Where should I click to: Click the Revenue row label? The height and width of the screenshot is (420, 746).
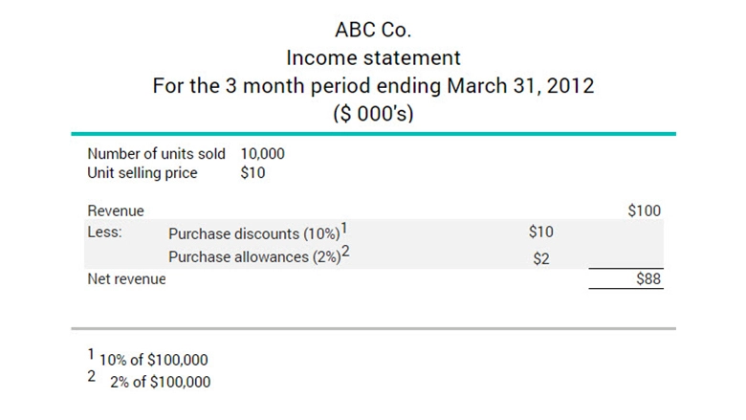coord(116,210)
